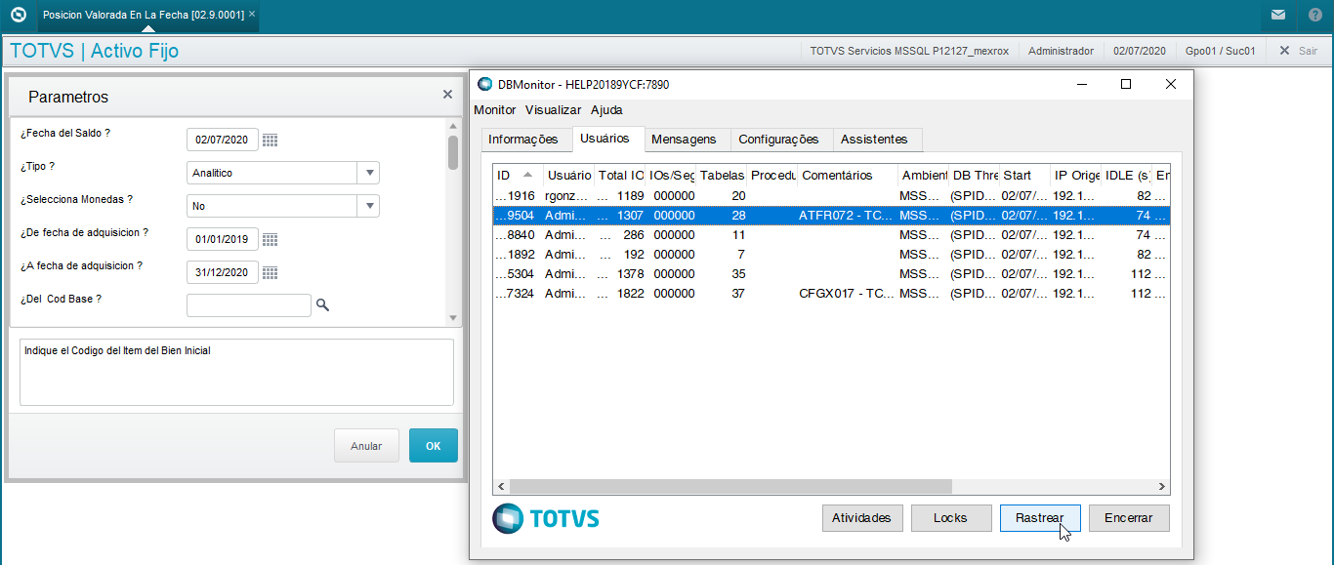Click the Tabelas column header

click(723, 176)
